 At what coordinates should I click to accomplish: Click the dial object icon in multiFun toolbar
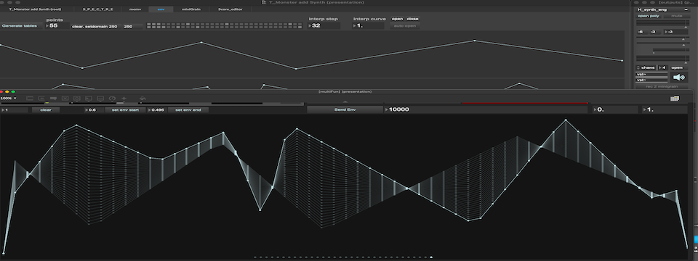(x=112, y=99)
